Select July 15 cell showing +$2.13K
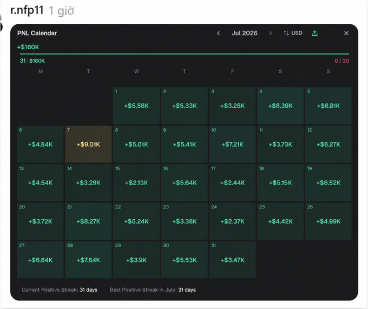 136,182
